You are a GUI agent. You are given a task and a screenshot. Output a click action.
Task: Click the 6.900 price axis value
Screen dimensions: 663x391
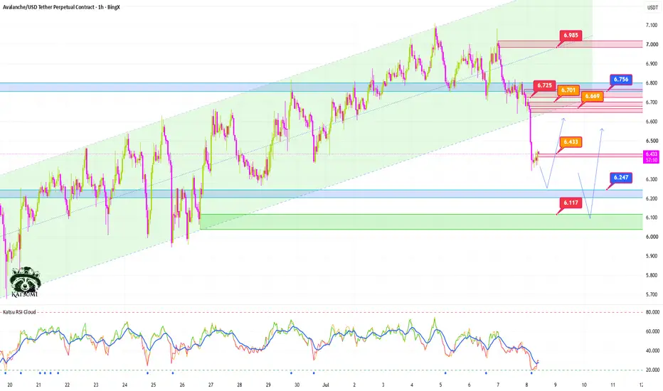coord(652,64)
